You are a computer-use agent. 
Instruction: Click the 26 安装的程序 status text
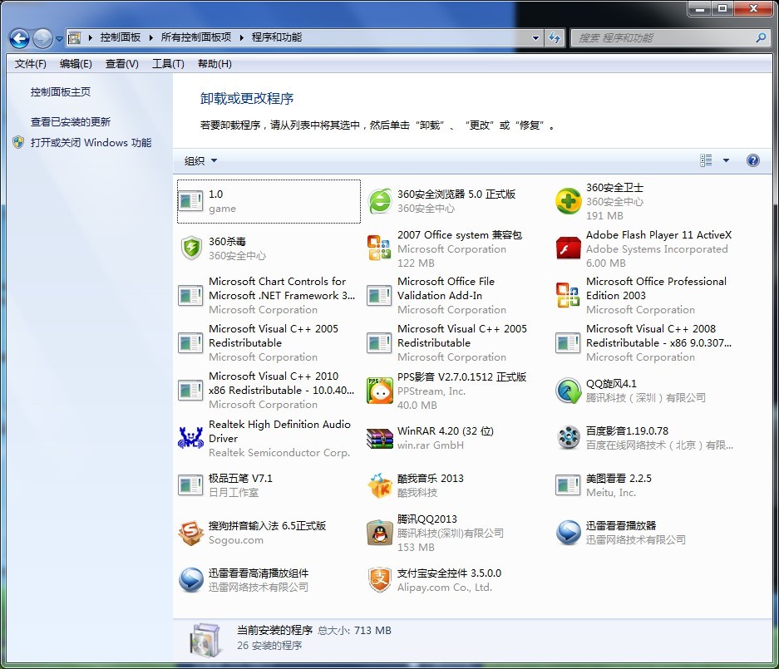coord(269,645)
